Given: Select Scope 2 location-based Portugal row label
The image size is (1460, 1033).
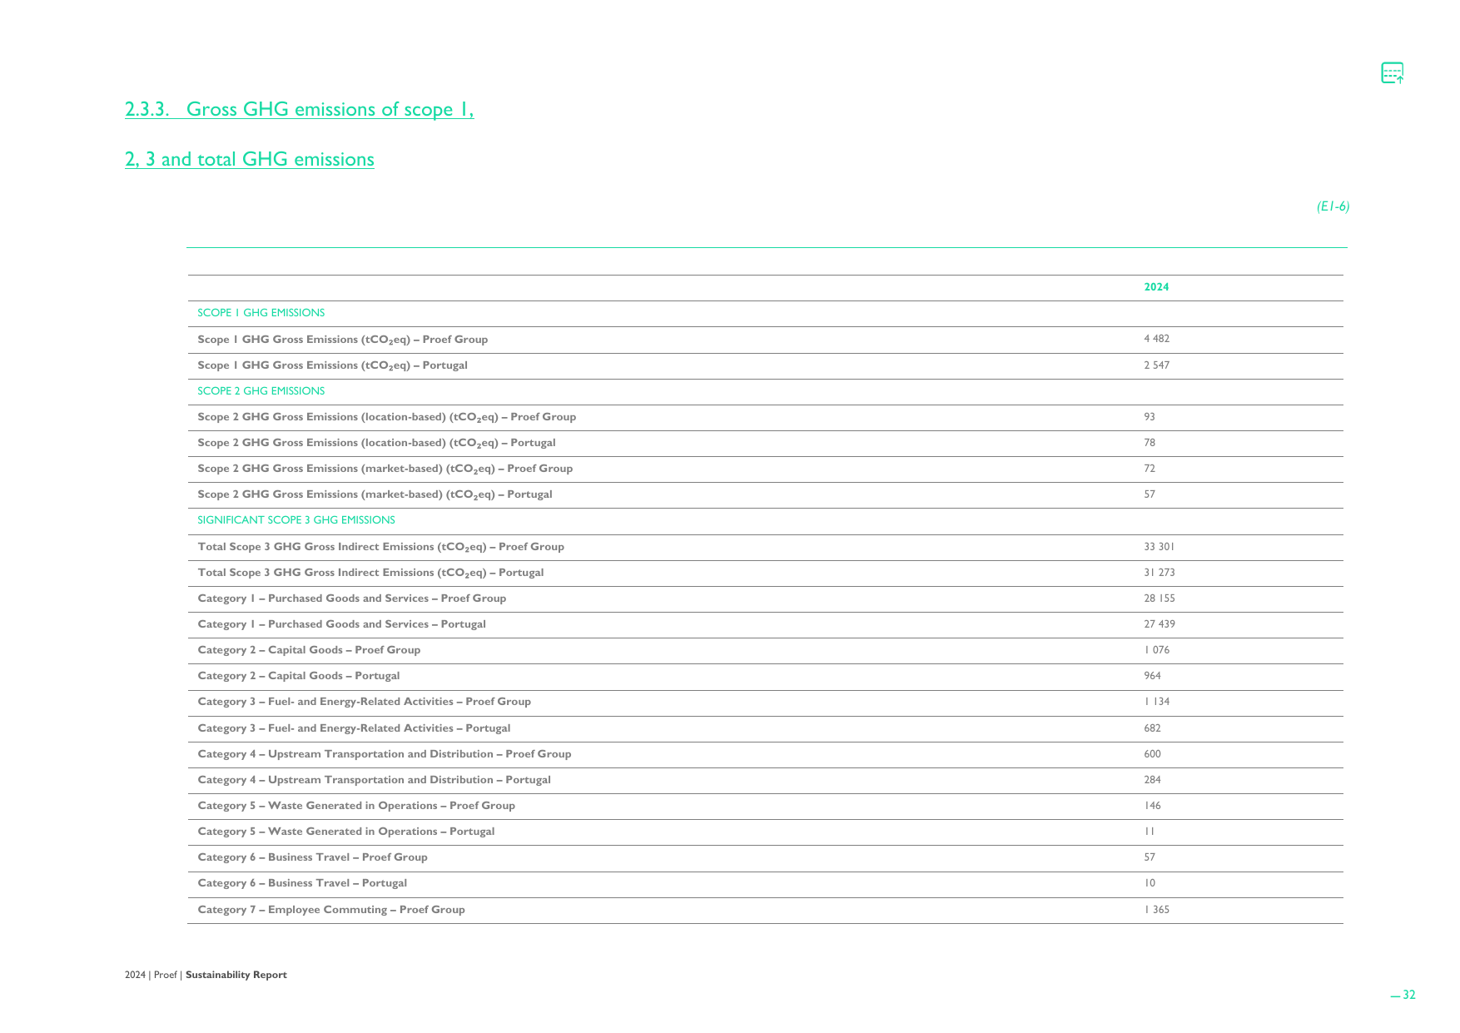Looking at the screenshot, I should pyautogui.click(x=376, y=443).
